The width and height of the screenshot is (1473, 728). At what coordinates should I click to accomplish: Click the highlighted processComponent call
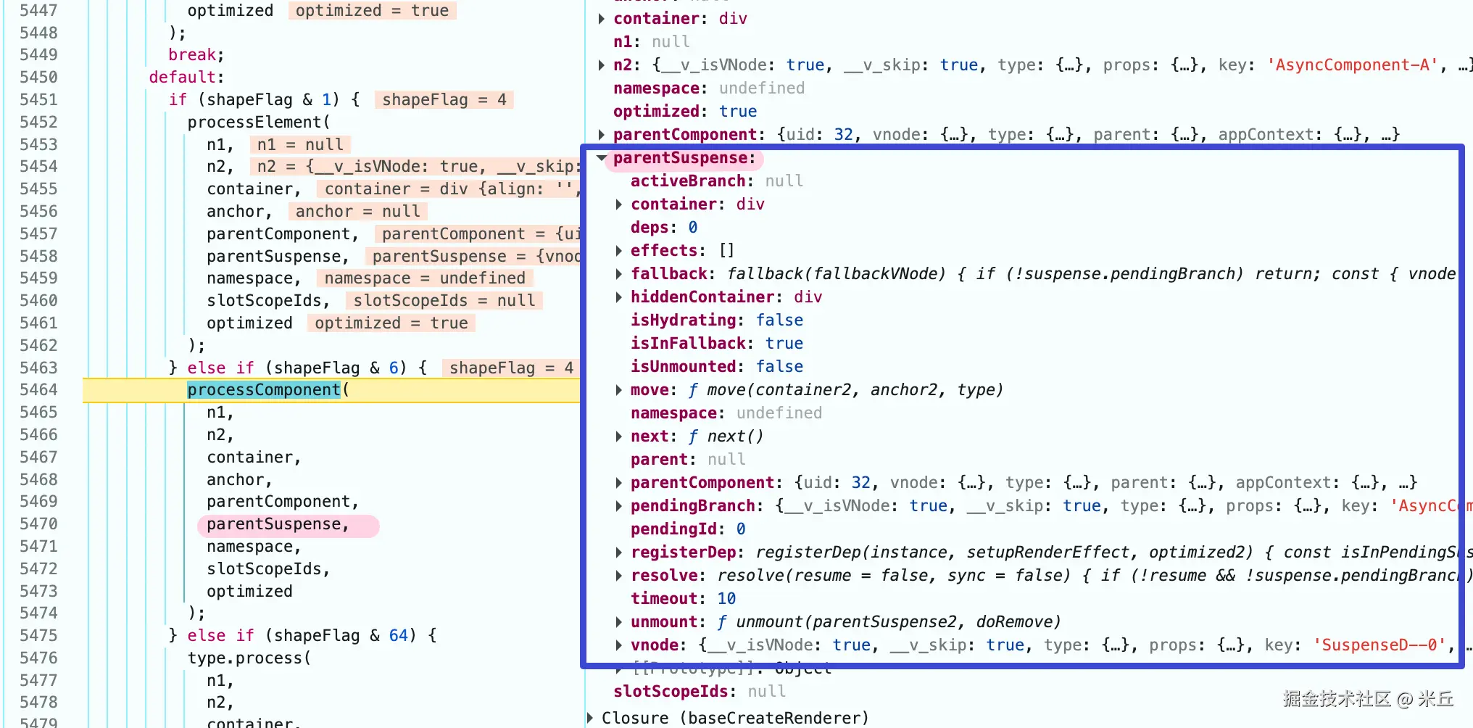pyautogui.click(x=264, y=390)
